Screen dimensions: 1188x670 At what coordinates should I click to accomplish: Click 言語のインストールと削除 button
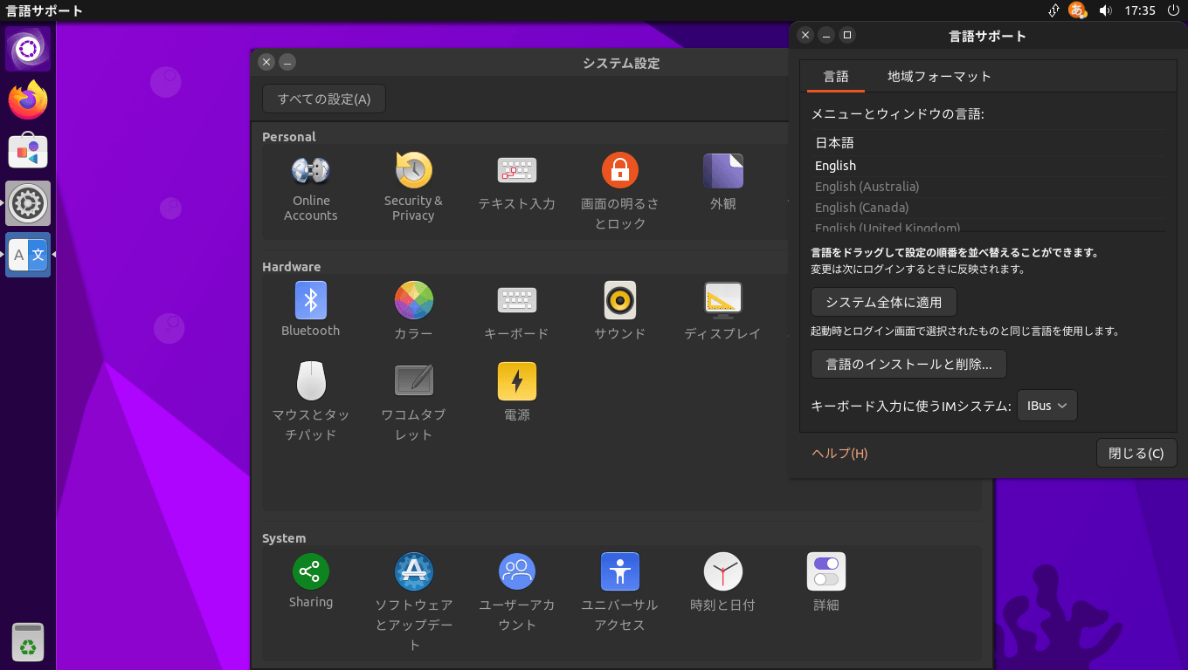(908, 365)
